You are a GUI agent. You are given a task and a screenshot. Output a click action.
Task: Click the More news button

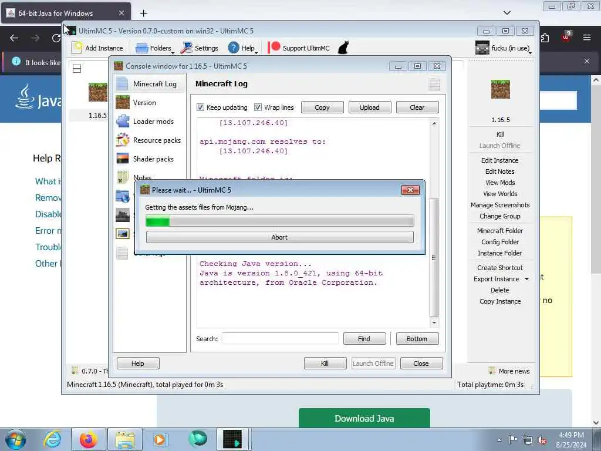click(x=510, y=371)
